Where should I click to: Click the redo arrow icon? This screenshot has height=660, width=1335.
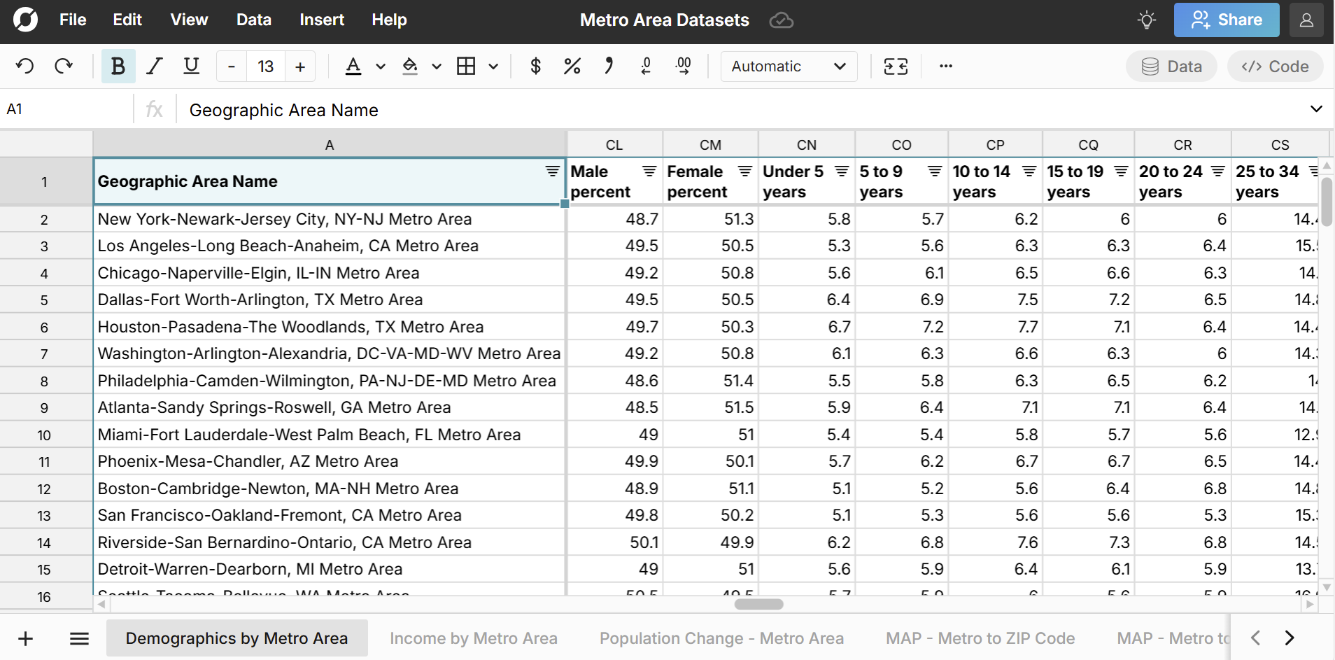(x=64, y=66)
